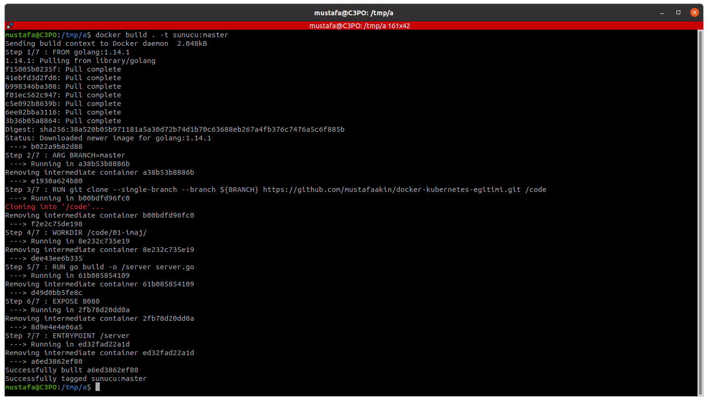Close the terminal window
This screenshot has width=708, height=401.
(695, 13)
